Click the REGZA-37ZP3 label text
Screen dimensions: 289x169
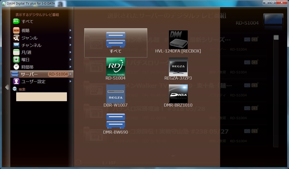(x=178, y=78)
